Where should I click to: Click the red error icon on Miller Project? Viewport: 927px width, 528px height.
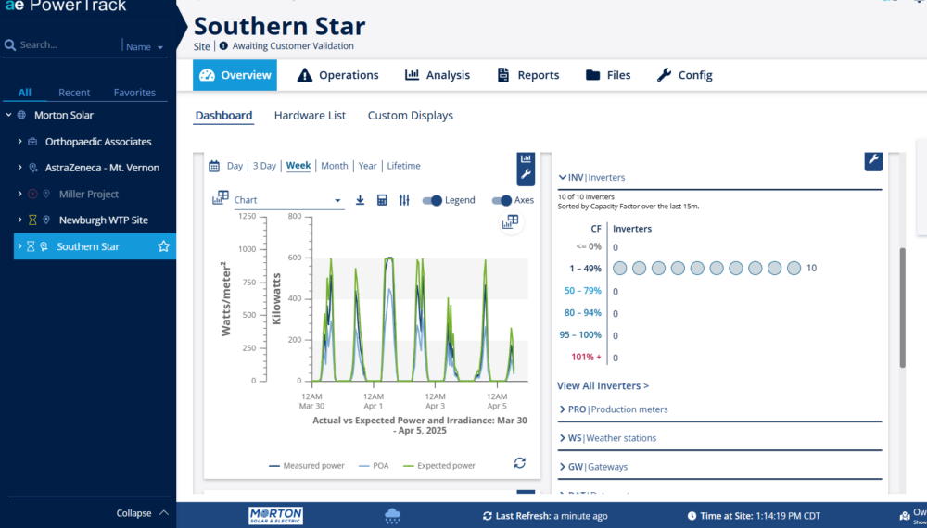tap(32, 194)
